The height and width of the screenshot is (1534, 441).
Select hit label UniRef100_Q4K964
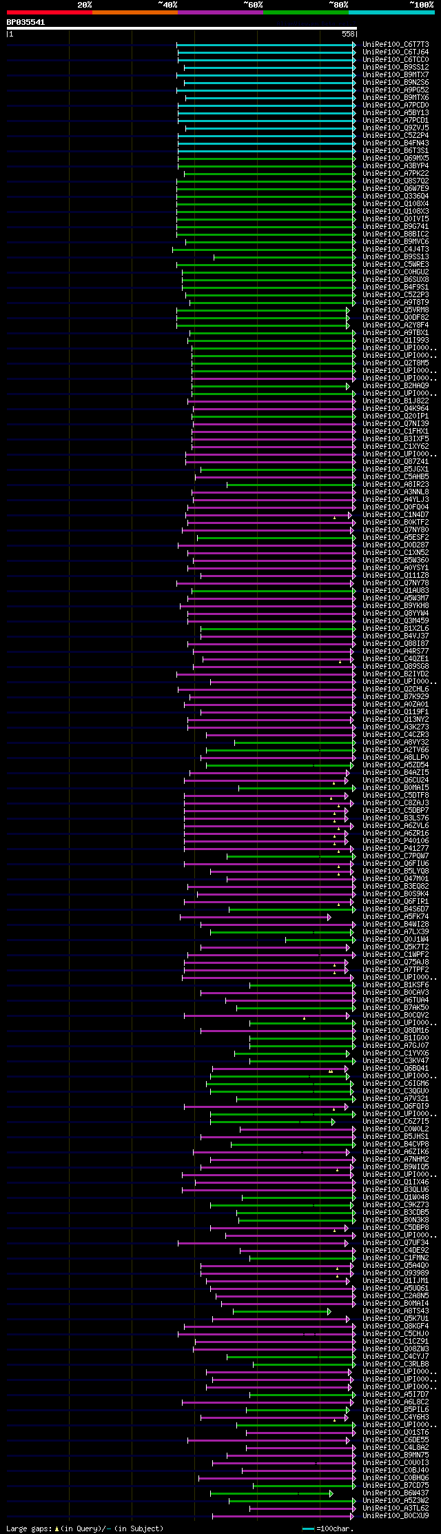coord(396,408)
